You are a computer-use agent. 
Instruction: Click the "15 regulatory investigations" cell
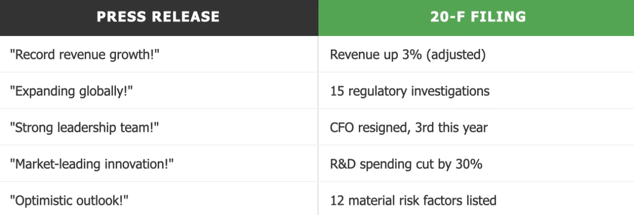(x=410, y=90)
